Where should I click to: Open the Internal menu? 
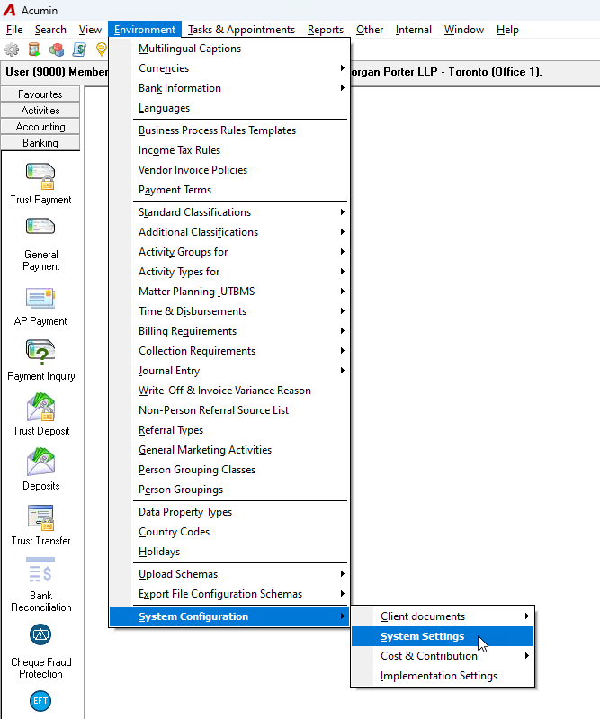[414, 30]
